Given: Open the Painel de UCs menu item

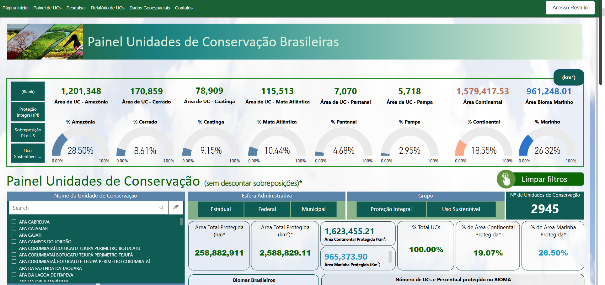Looking at the screenshot, I should [47, 8].
